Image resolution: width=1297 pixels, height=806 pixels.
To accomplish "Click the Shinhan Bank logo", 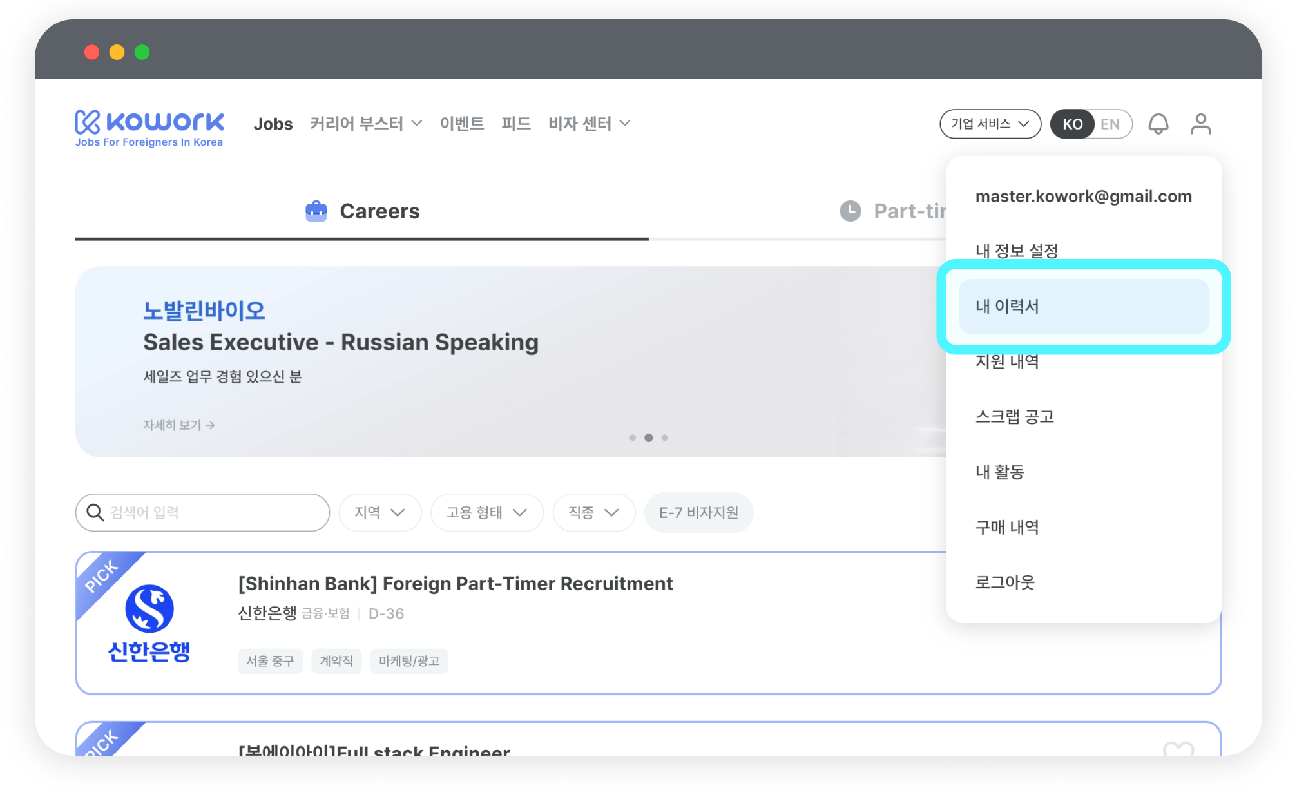I will coord(149,623).
